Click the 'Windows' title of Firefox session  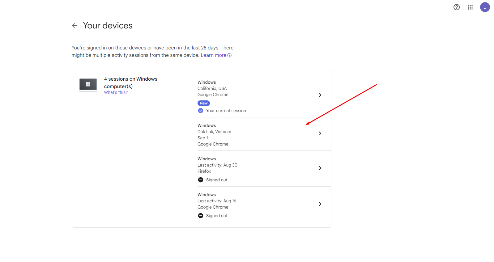207,159
